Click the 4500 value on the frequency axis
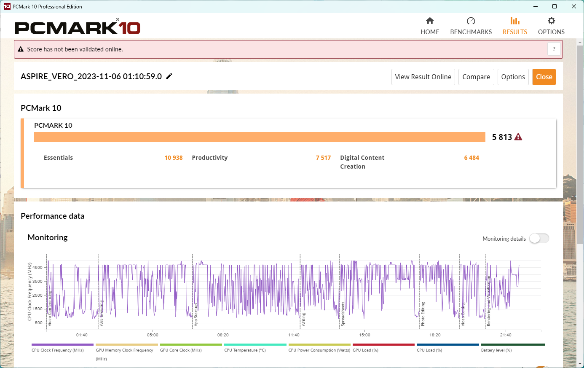This screenshot has width=584, height=368. (38, 267)
